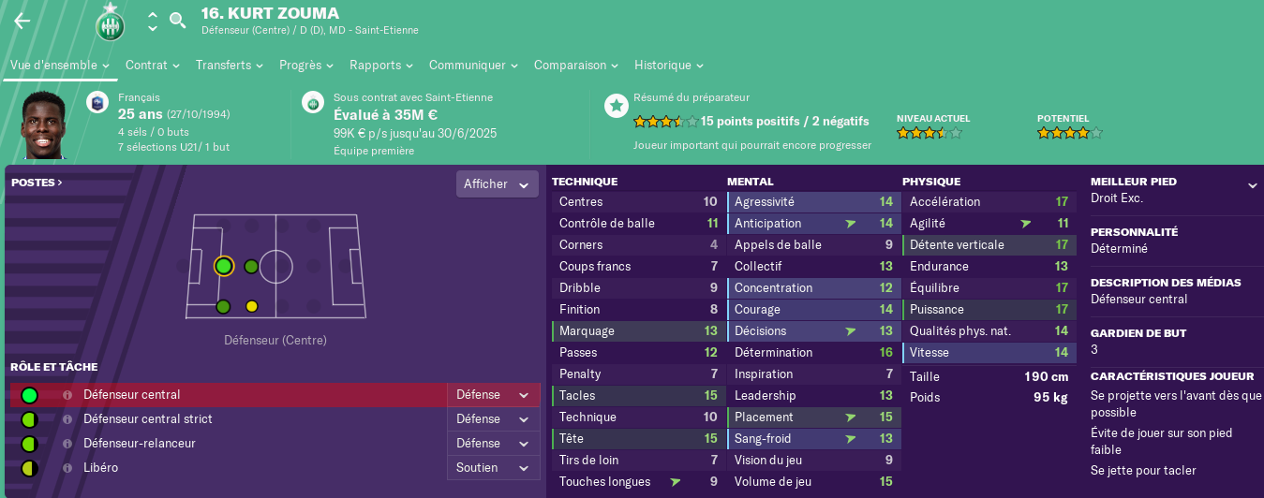Click the coach report star icon
Screen dimensions: 1264x498
click(x=616, y=105)
